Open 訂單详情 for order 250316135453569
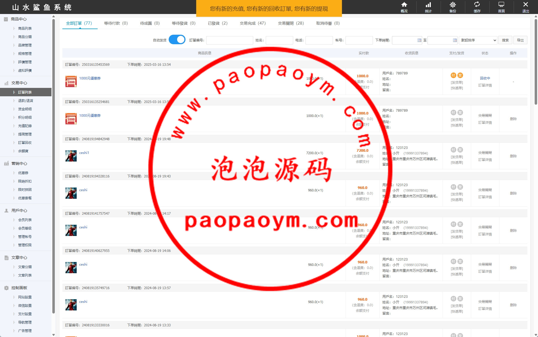Viewport: 538px width, 337px height. [485, 85]
